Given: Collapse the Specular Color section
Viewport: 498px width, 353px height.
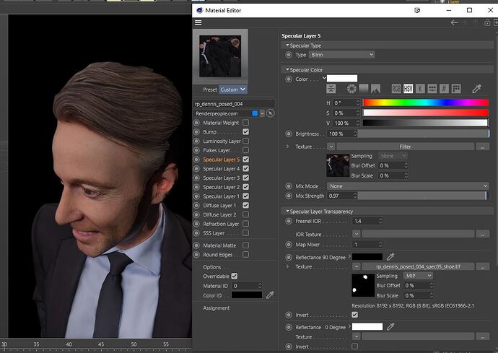Looking at the screenshot, I should tap(287, 69).
